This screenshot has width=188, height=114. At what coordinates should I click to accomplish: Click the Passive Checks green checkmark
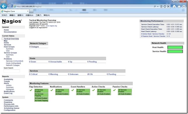pyautogui.click(x=114, y=90)
